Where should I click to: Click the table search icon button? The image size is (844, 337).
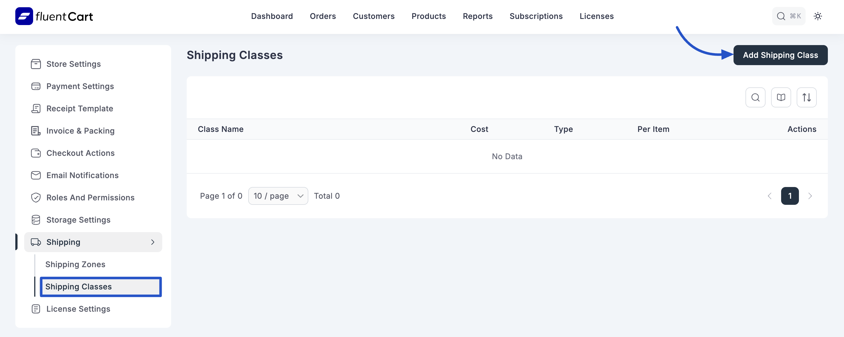pos(755,97)
